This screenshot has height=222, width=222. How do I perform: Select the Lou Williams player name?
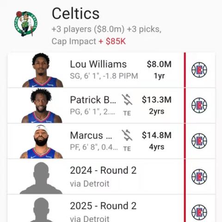click(x=99, y=64)
